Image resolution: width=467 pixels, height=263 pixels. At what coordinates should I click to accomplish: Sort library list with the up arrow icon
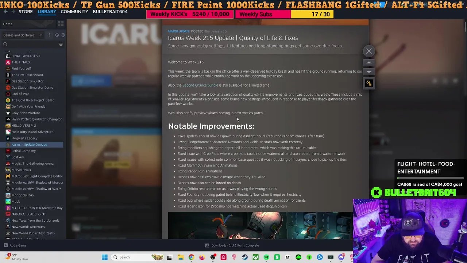[49, 35]
